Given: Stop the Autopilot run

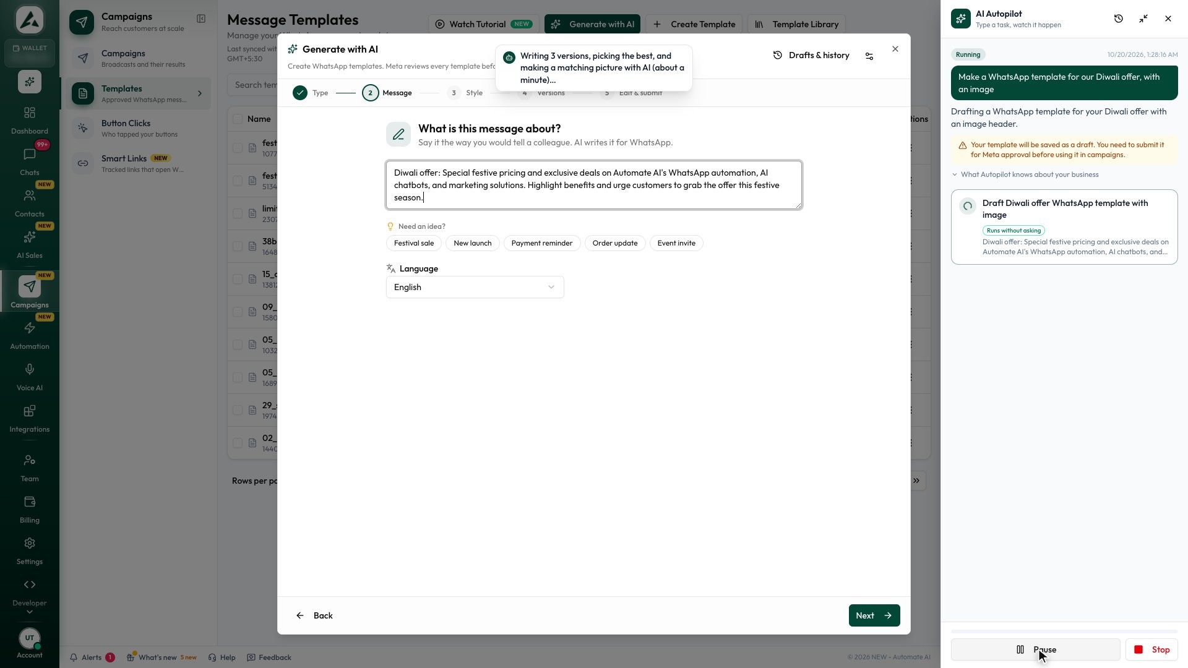Looking at the screenshot, I should 1151,649.
